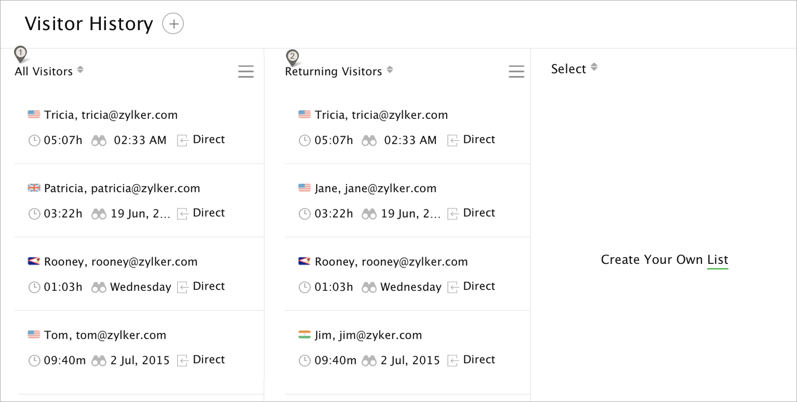Expand the All Visitors dropdown

[80, 70]
